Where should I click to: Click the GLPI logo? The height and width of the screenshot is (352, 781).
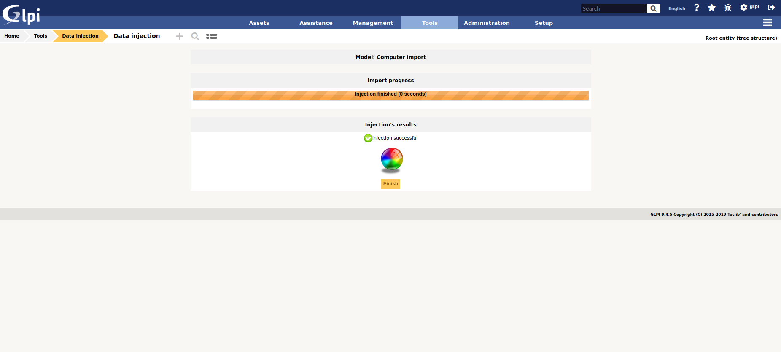click(21, 15)
